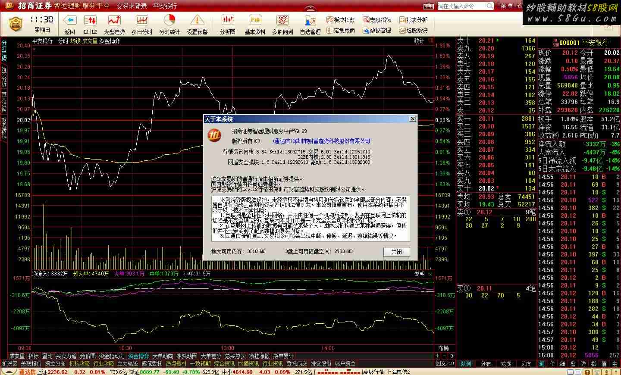Viewport: 621px width, 375px height.
Task: Click the 布局 layout button
Action: [x=443, y=348]
